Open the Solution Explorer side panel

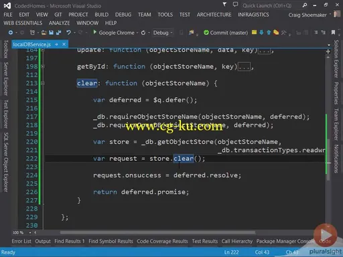(x=336, y=59)
